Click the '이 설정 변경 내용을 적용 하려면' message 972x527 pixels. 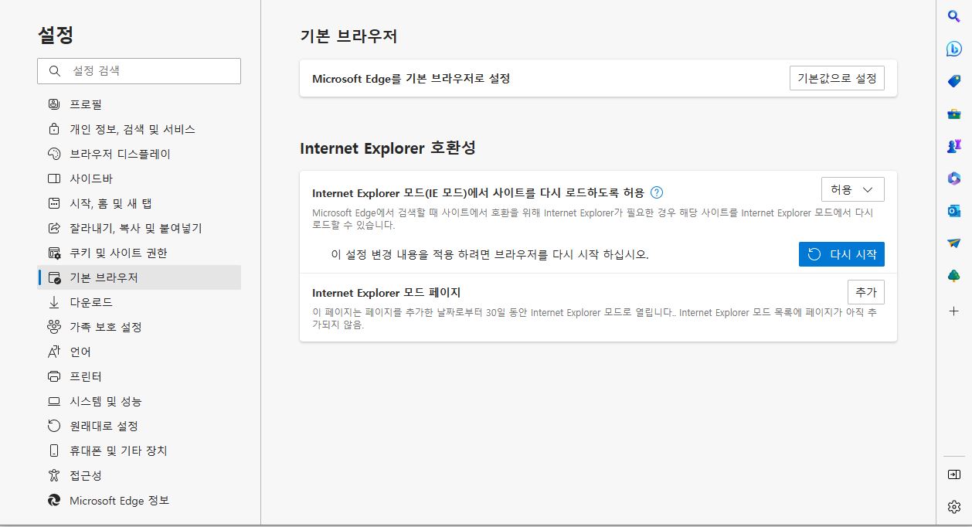(490, 254)
